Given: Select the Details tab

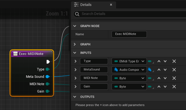Looking at the screenshot, I should (x=86, y=5).
